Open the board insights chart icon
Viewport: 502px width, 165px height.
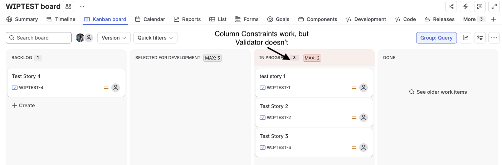tap(466, 38)
